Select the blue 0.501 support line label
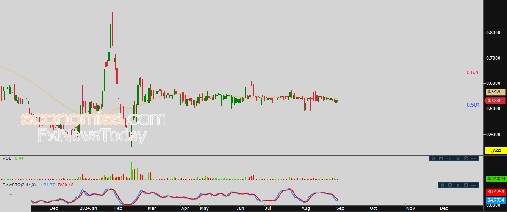The image size is (507, 212). point(473,105)
